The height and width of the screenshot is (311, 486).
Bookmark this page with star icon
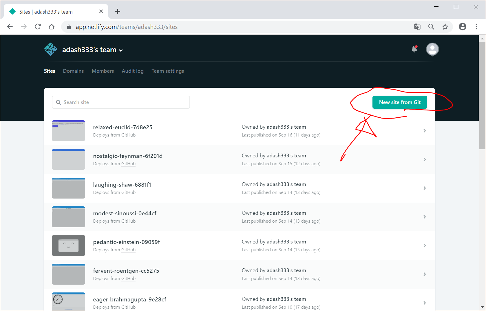pyautogui.click(x=445, y=27)
